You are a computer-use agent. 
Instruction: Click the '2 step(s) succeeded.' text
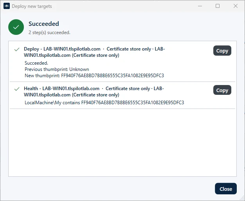pos(49,33)
